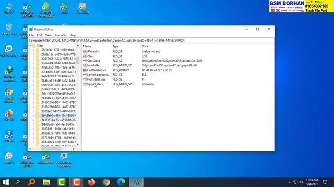Open Firefox from the taskbar
The width and height of the screenshot is (334, 187).
(x=91, y=182)
